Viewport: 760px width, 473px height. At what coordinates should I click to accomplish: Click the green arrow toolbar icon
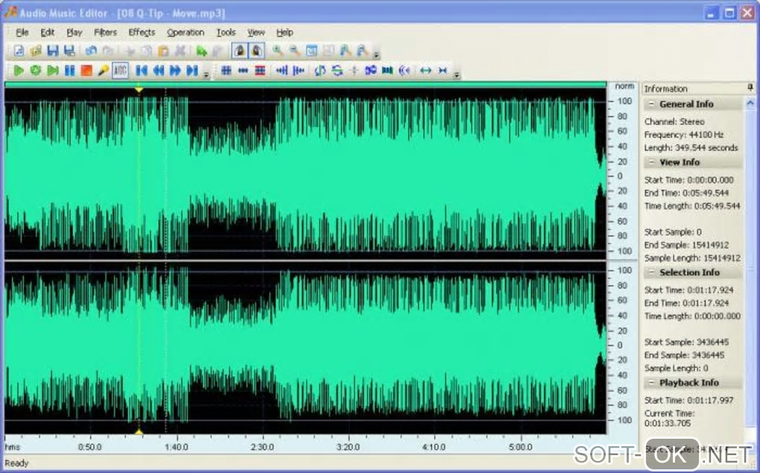(202, 51)
